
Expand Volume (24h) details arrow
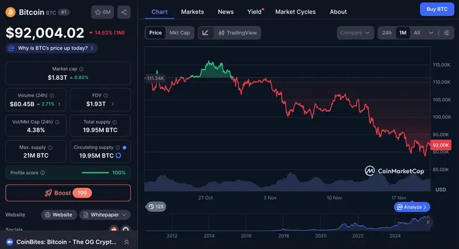click(59, 104)
